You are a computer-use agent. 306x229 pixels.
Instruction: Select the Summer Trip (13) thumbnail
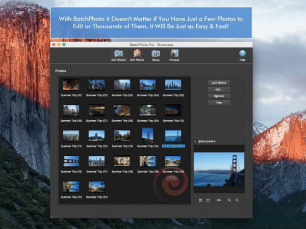pos(122,136)
